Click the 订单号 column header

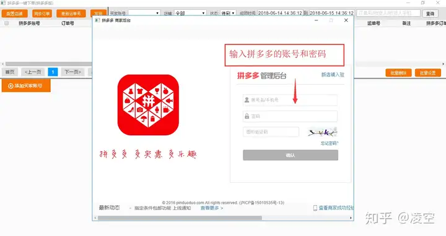tap(68, 23)
